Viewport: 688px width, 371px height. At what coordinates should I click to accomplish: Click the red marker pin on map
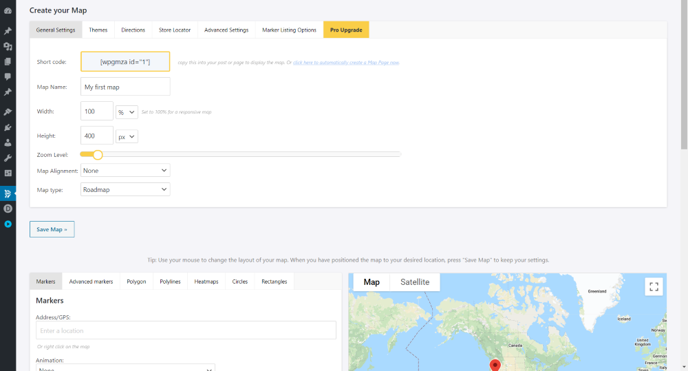coord(495,365)
